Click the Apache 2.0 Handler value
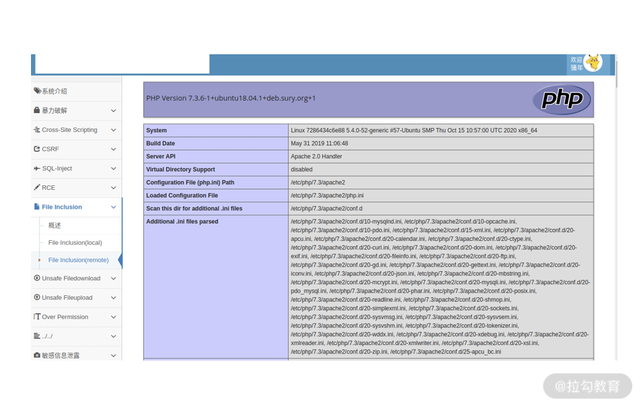This screenshot has width=642, height=407. coord(316,156)
